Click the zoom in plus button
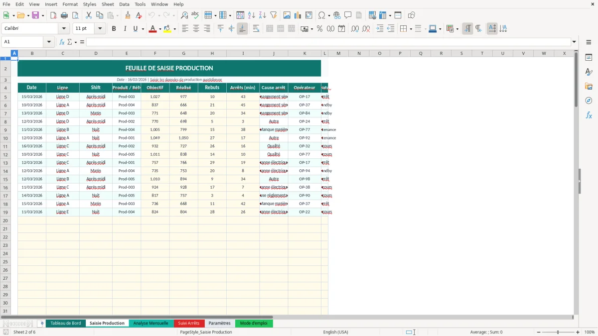598x336 pixels. (x=578, y=332)
